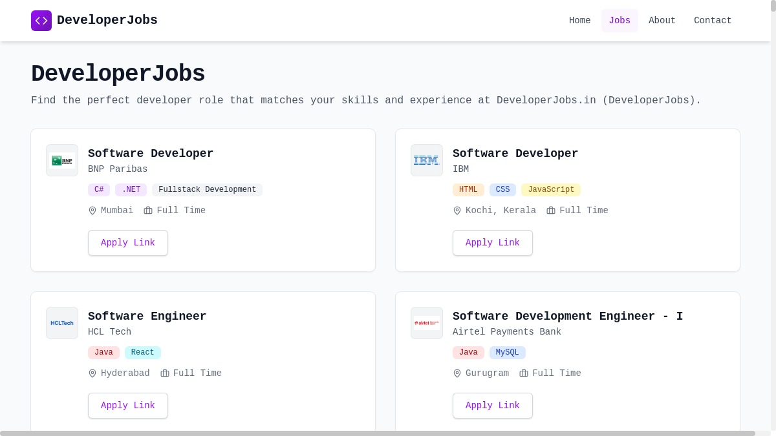The height and width of the screenshot is (436, 776).
Task: Open the Home navigation item
Action: tap(579, 21)
